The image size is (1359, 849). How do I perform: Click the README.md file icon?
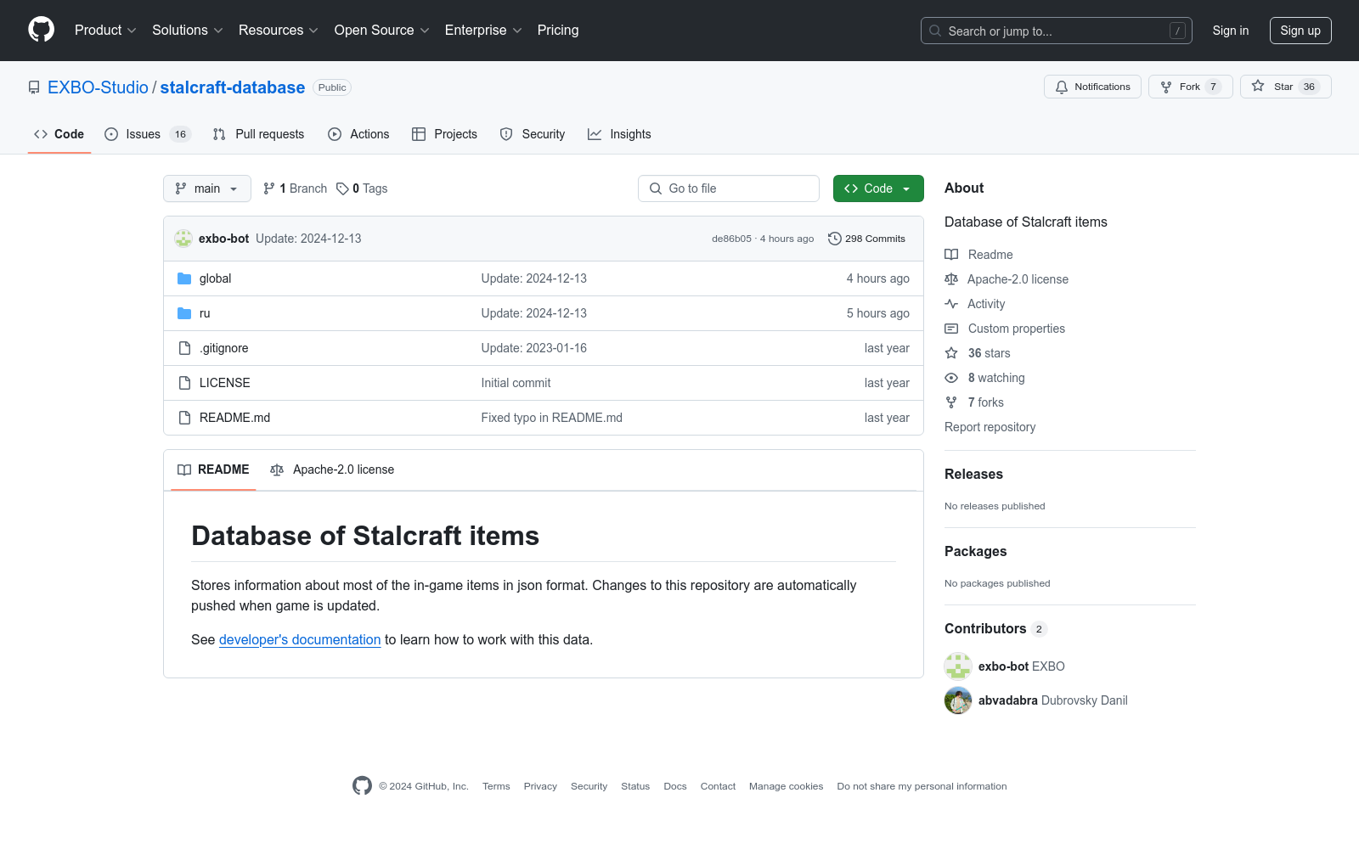coord(184,418)
